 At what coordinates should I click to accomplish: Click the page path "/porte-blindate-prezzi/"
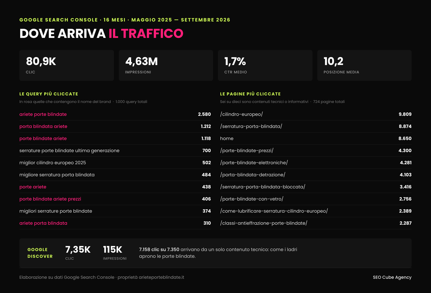coord(247,151)
